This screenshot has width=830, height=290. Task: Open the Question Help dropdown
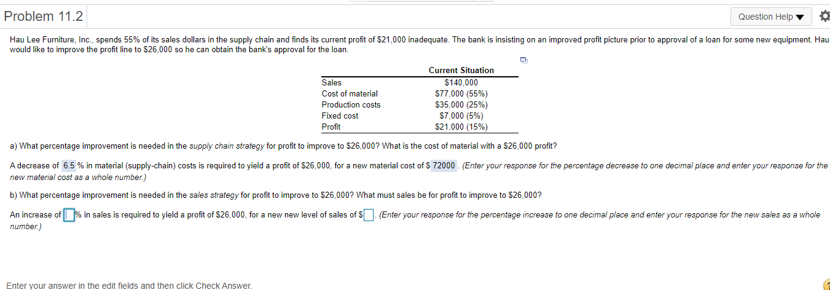point(772,17)
